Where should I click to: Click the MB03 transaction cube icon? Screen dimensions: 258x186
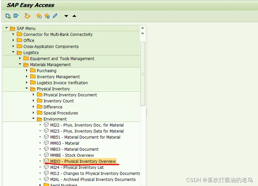[46, 149]
